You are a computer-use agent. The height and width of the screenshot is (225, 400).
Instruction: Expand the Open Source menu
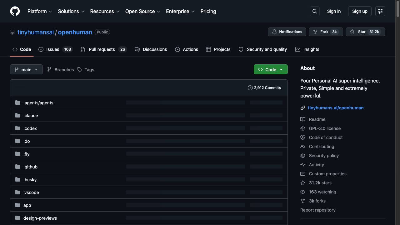pos(143,11)
